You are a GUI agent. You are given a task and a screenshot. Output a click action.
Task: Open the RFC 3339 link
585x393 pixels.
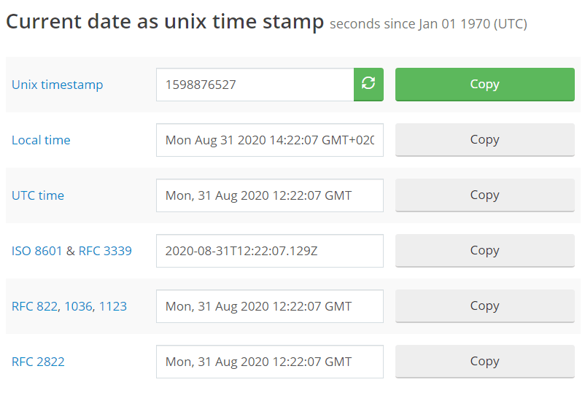[x=105, y=251]
